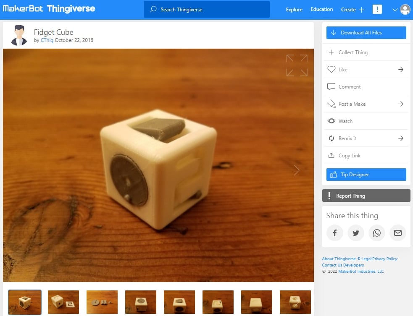Image resolution: width=413 pixels, height=316 pixels.
Task: Open the Education menu
Action: pyautogui.click(x=321, y=9)
